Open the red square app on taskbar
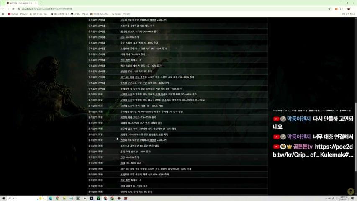 pos(126,198)
